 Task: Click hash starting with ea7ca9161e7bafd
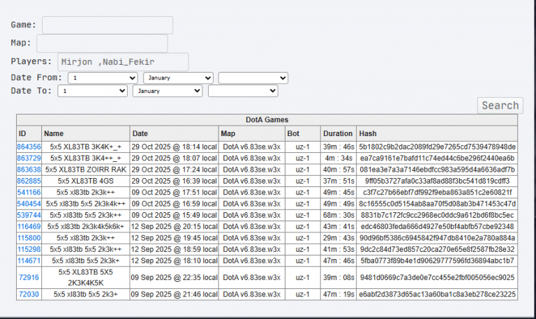pos(437,158)
